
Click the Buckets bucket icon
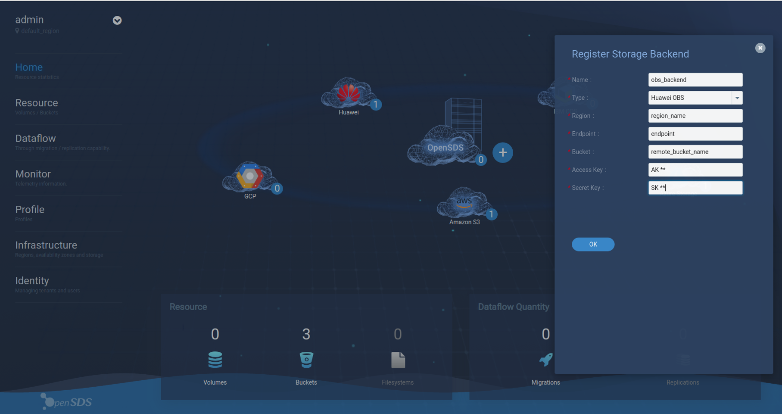pyautogui.click(x=307, y=360)
